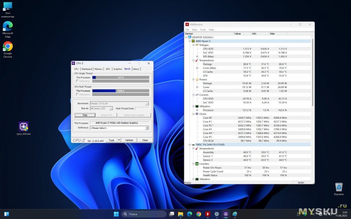
Task: Collapse the TWSC TSC3AN110-F2T60S drive node
Action: (x=190, y=145)
